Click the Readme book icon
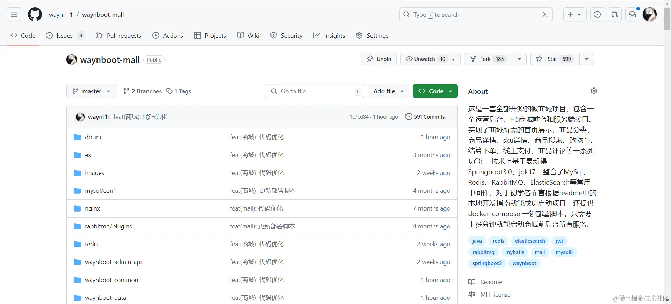This screenshot has width=671, height=304. pyautogui.click(x=472, y=282)
